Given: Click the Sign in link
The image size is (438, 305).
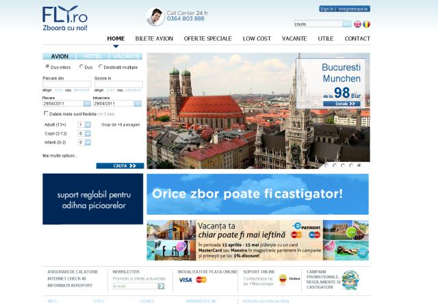Looking at the screenshot, I should pyautogui.click(x=327, y=9).
